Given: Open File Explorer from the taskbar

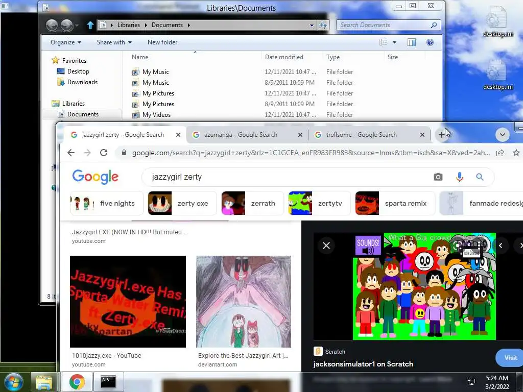Looking at the screenshot, I should point(44,382).
